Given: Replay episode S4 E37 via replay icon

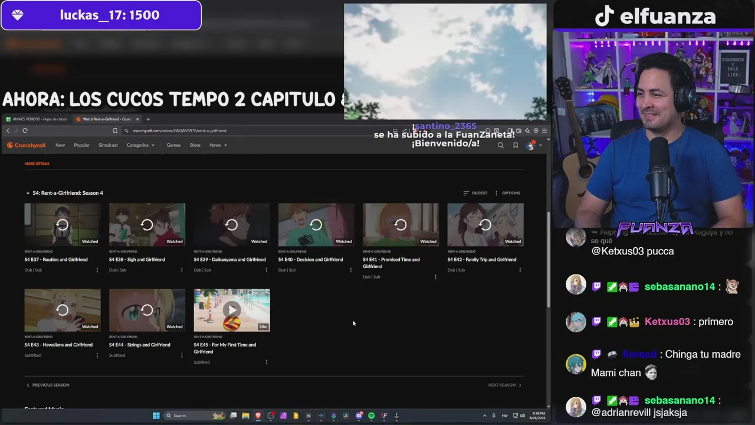Looking at the screenshot, I should pos(63,225).
